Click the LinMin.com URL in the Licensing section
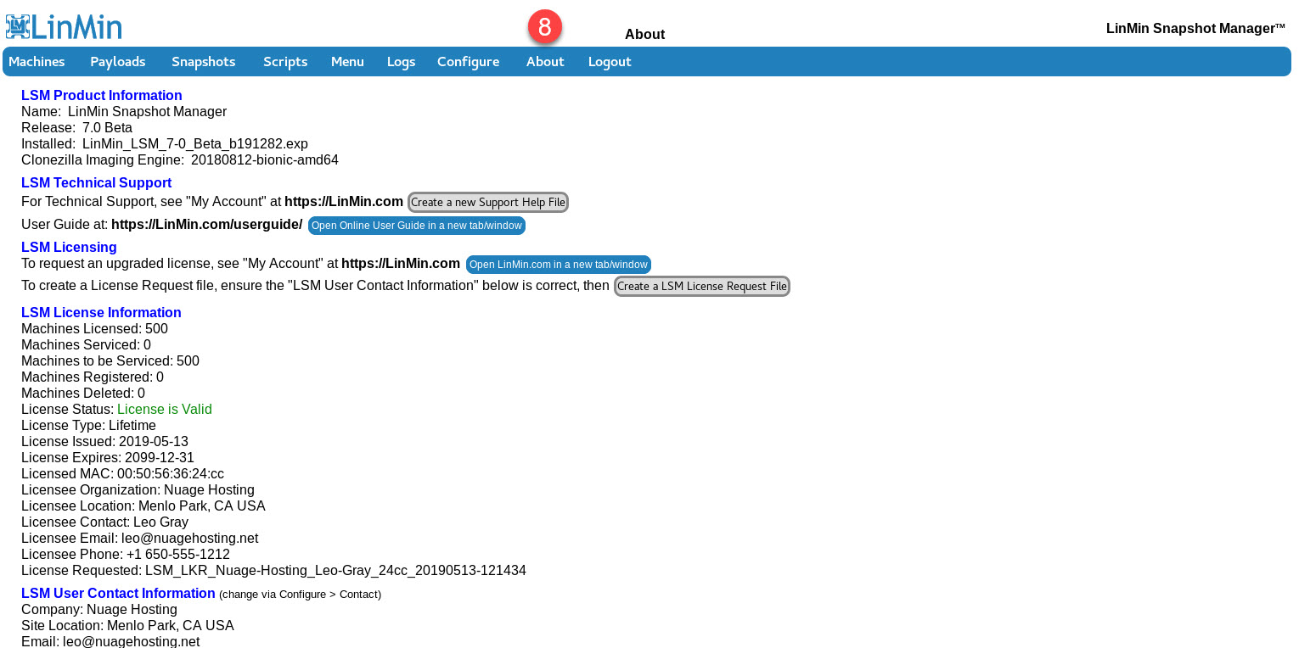The image size is (1299, 648). 401,264
